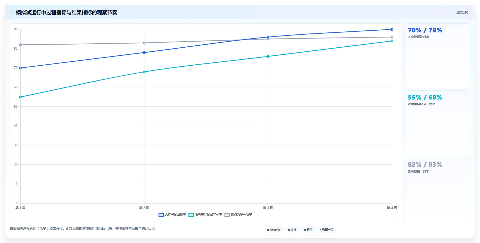Open the 82% / 83% 盘点数量一致率 card
Image resolution: width=480 pixels, height=243 pixels.
(437, 190)
